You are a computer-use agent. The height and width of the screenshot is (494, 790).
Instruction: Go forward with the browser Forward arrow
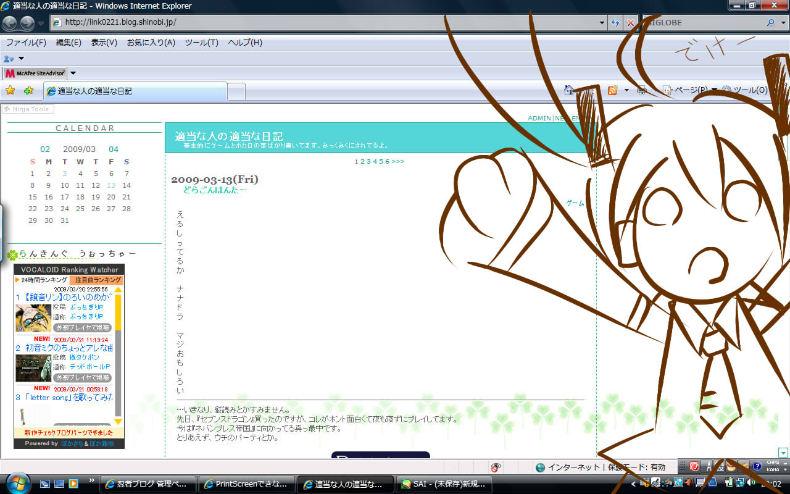27,23
